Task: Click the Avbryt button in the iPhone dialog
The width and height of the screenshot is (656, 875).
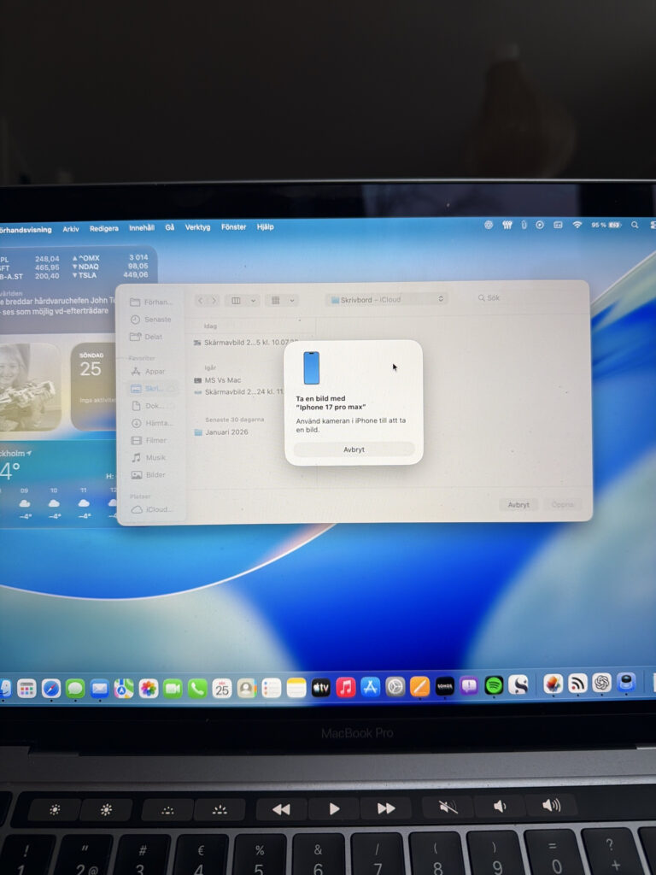Action: 354,449
